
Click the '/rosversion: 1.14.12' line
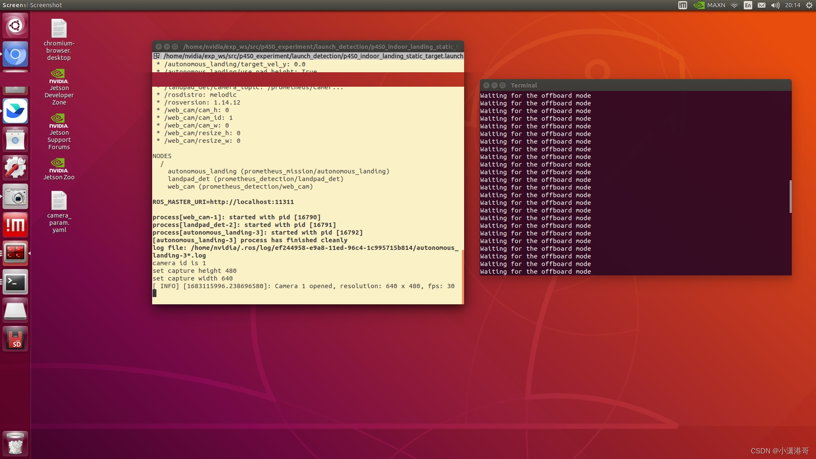coord(198,102)
